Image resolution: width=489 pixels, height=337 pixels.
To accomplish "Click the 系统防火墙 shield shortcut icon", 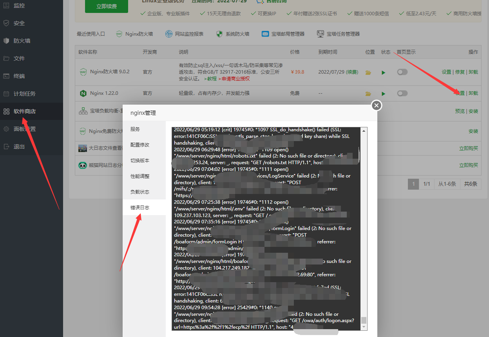I will (219, 34).
